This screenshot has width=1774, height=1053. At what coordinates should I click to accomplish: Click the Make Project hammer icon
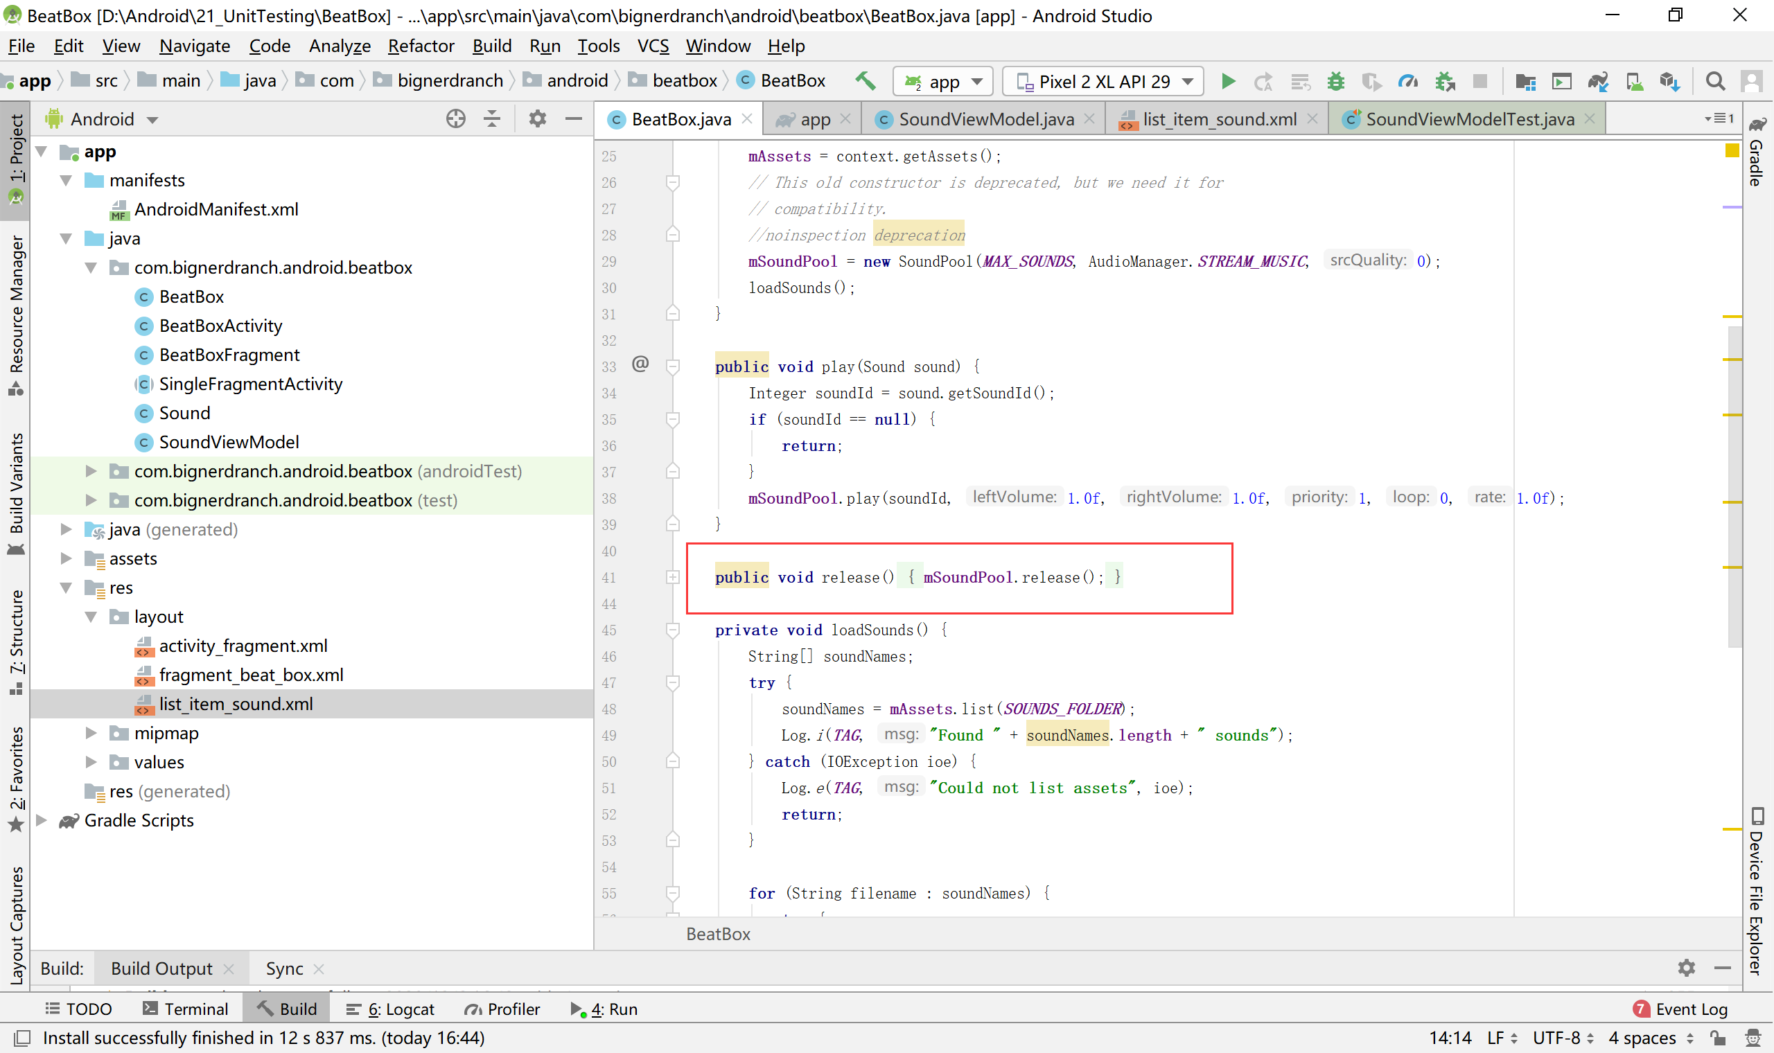[865, 81]
